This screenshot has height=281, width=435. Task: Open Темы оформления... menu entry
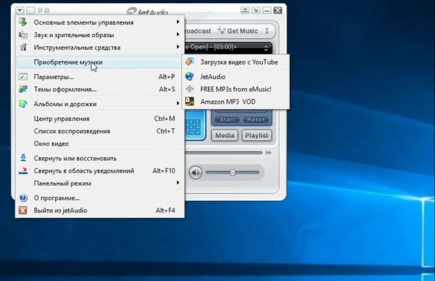pos(100,89)
